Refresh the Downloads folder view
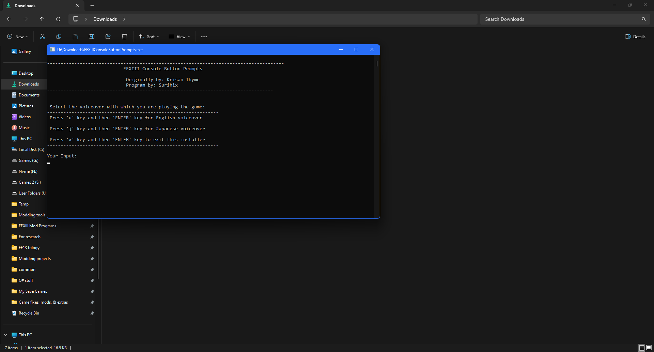Screen dimensions: 654x352 58,19
